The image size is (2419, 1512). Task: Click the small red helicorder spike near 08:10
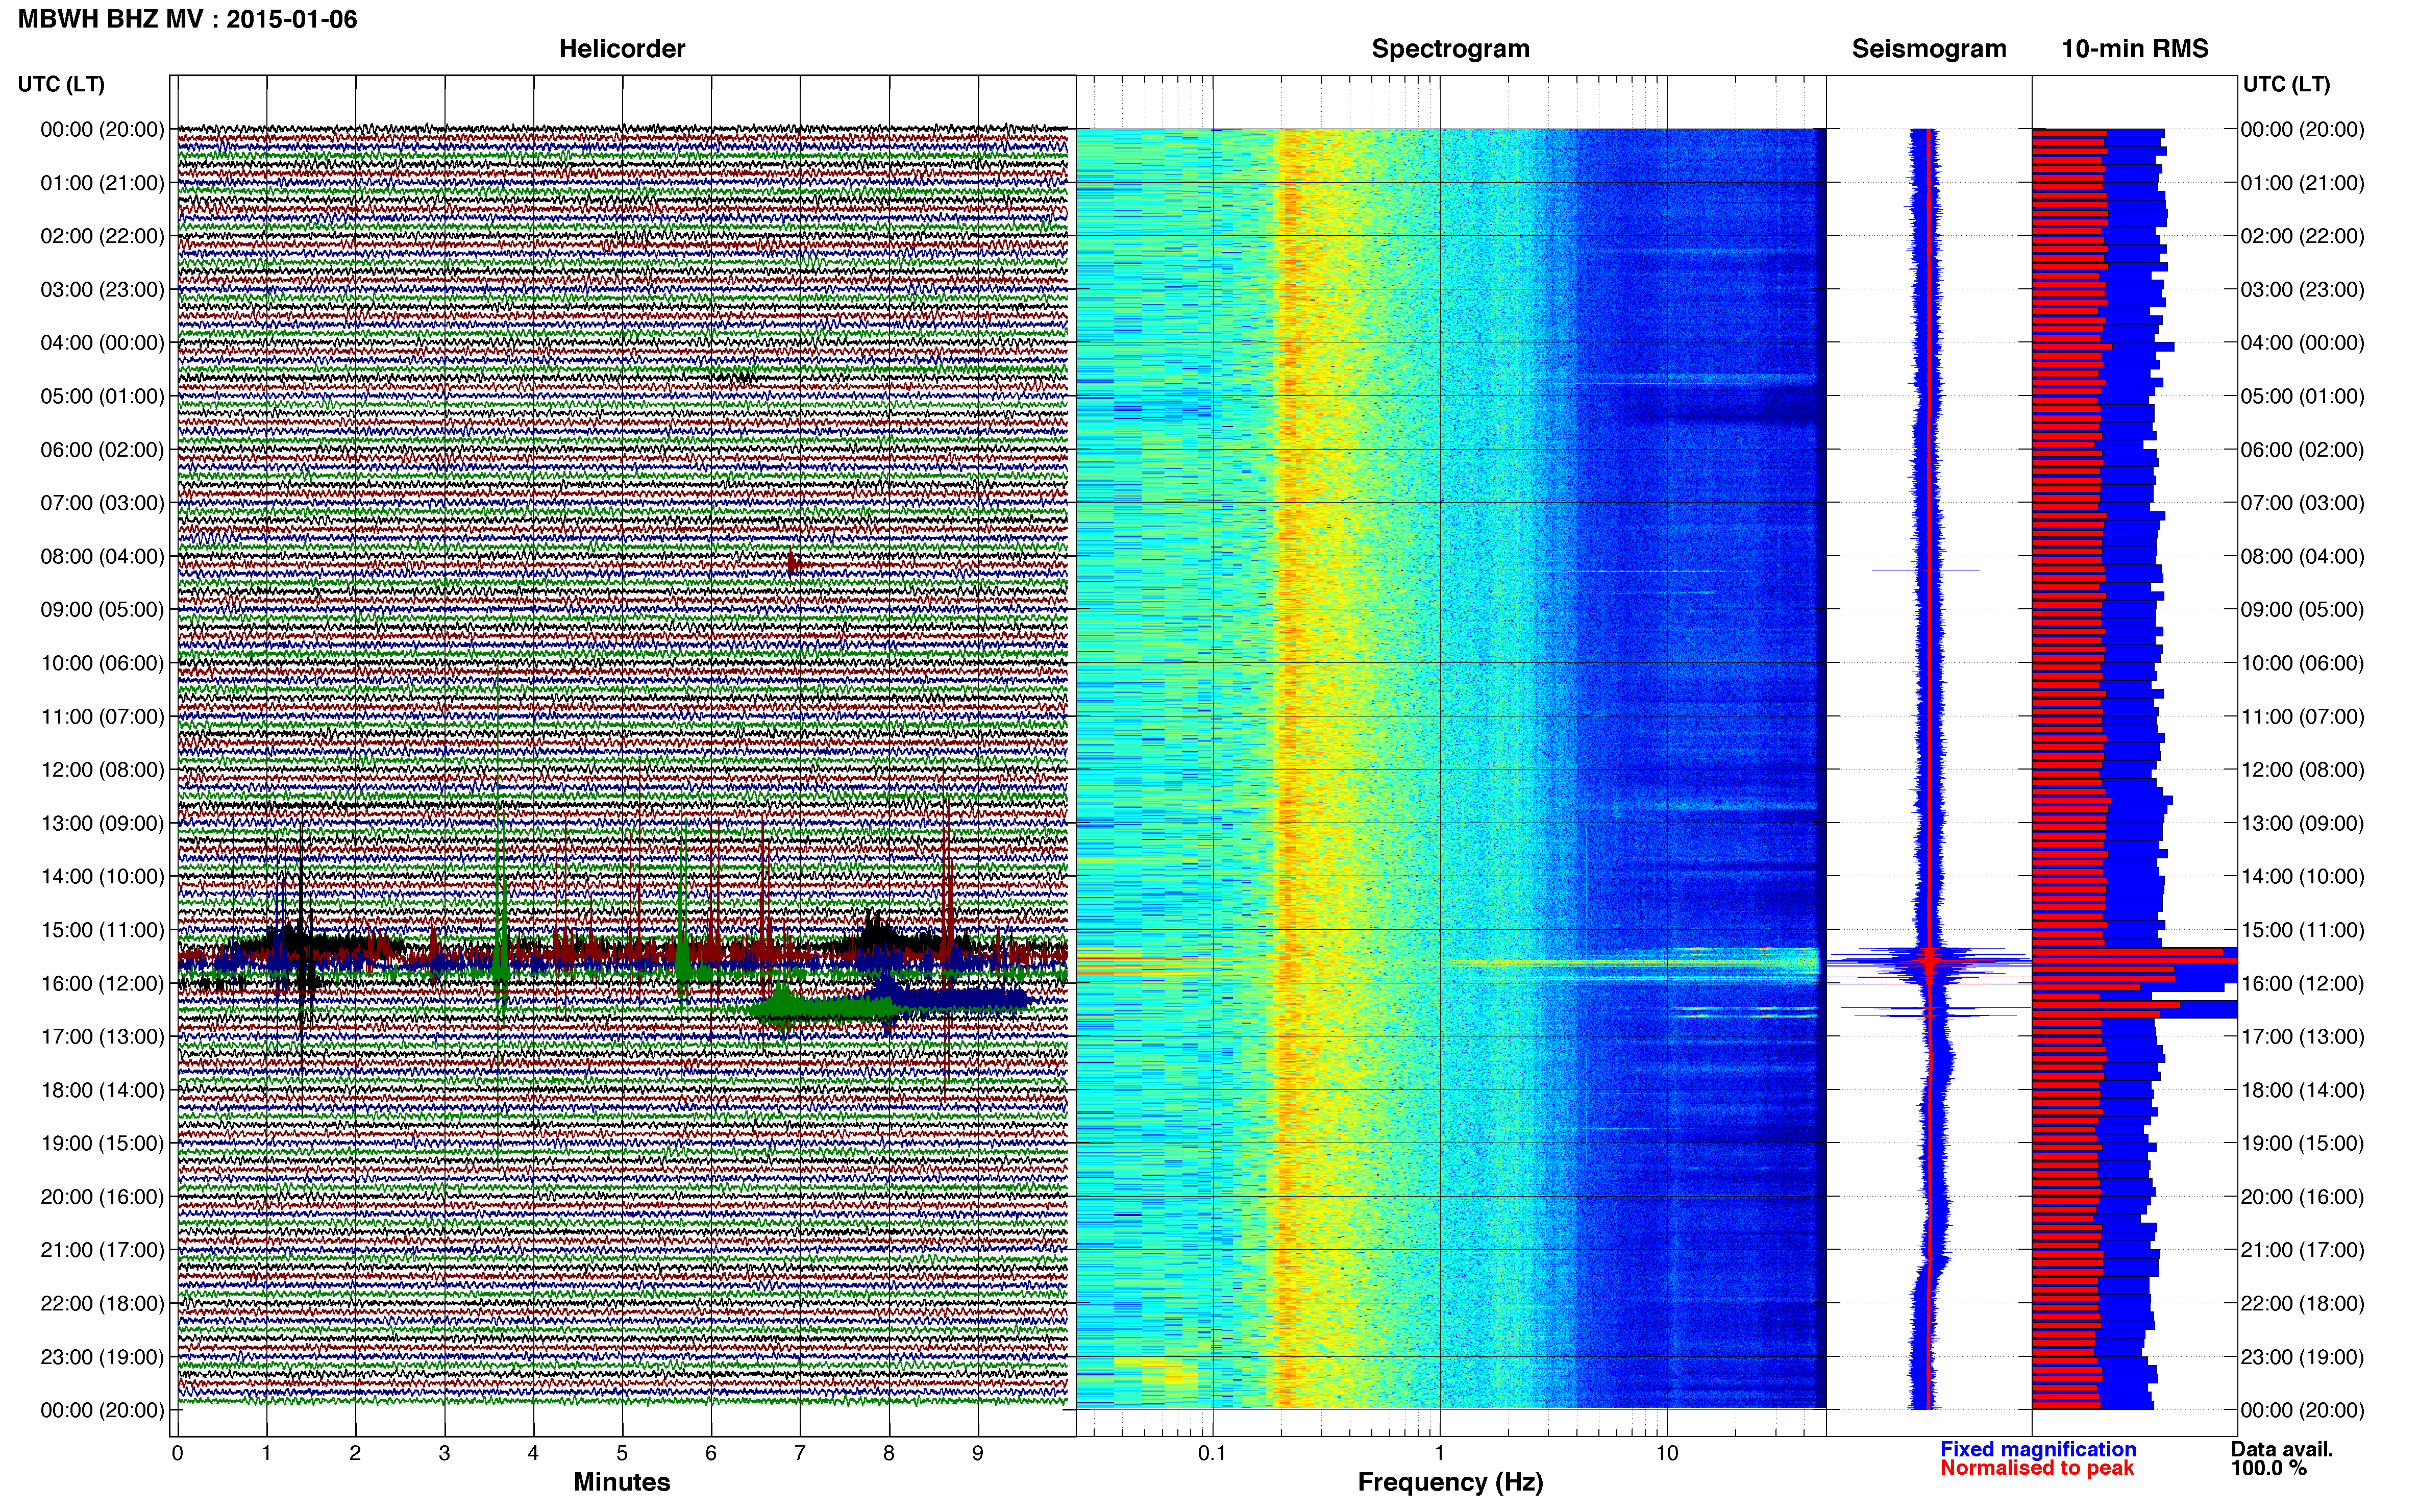coord(794,564)
